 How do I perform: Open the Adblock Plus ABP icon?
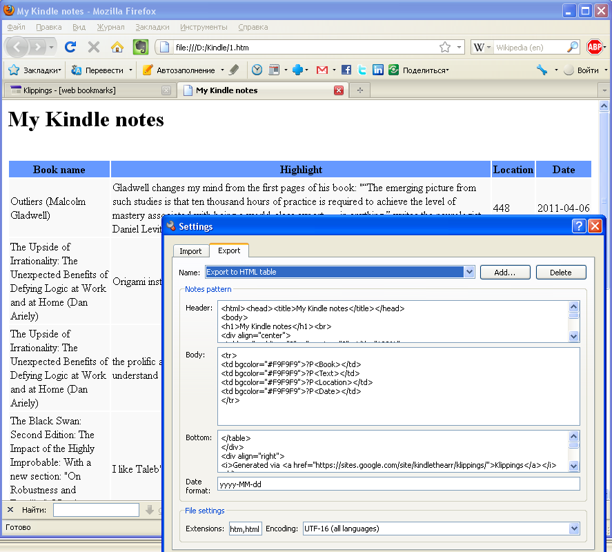pyautogui.click(x=595, y=47)
